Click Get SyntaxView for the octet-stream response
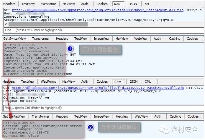 point(14,116)
